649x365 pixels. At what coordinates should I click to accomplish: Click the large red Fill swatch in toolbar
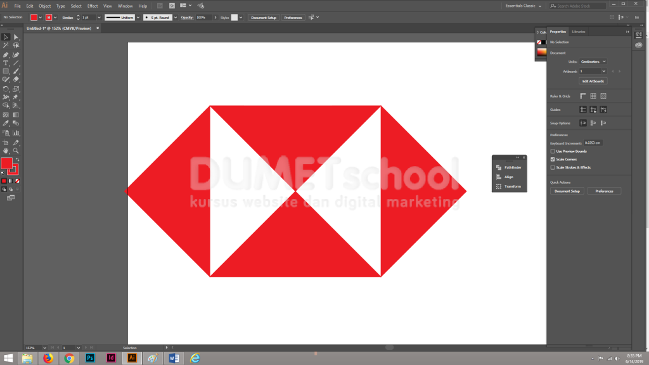[6, 163]
